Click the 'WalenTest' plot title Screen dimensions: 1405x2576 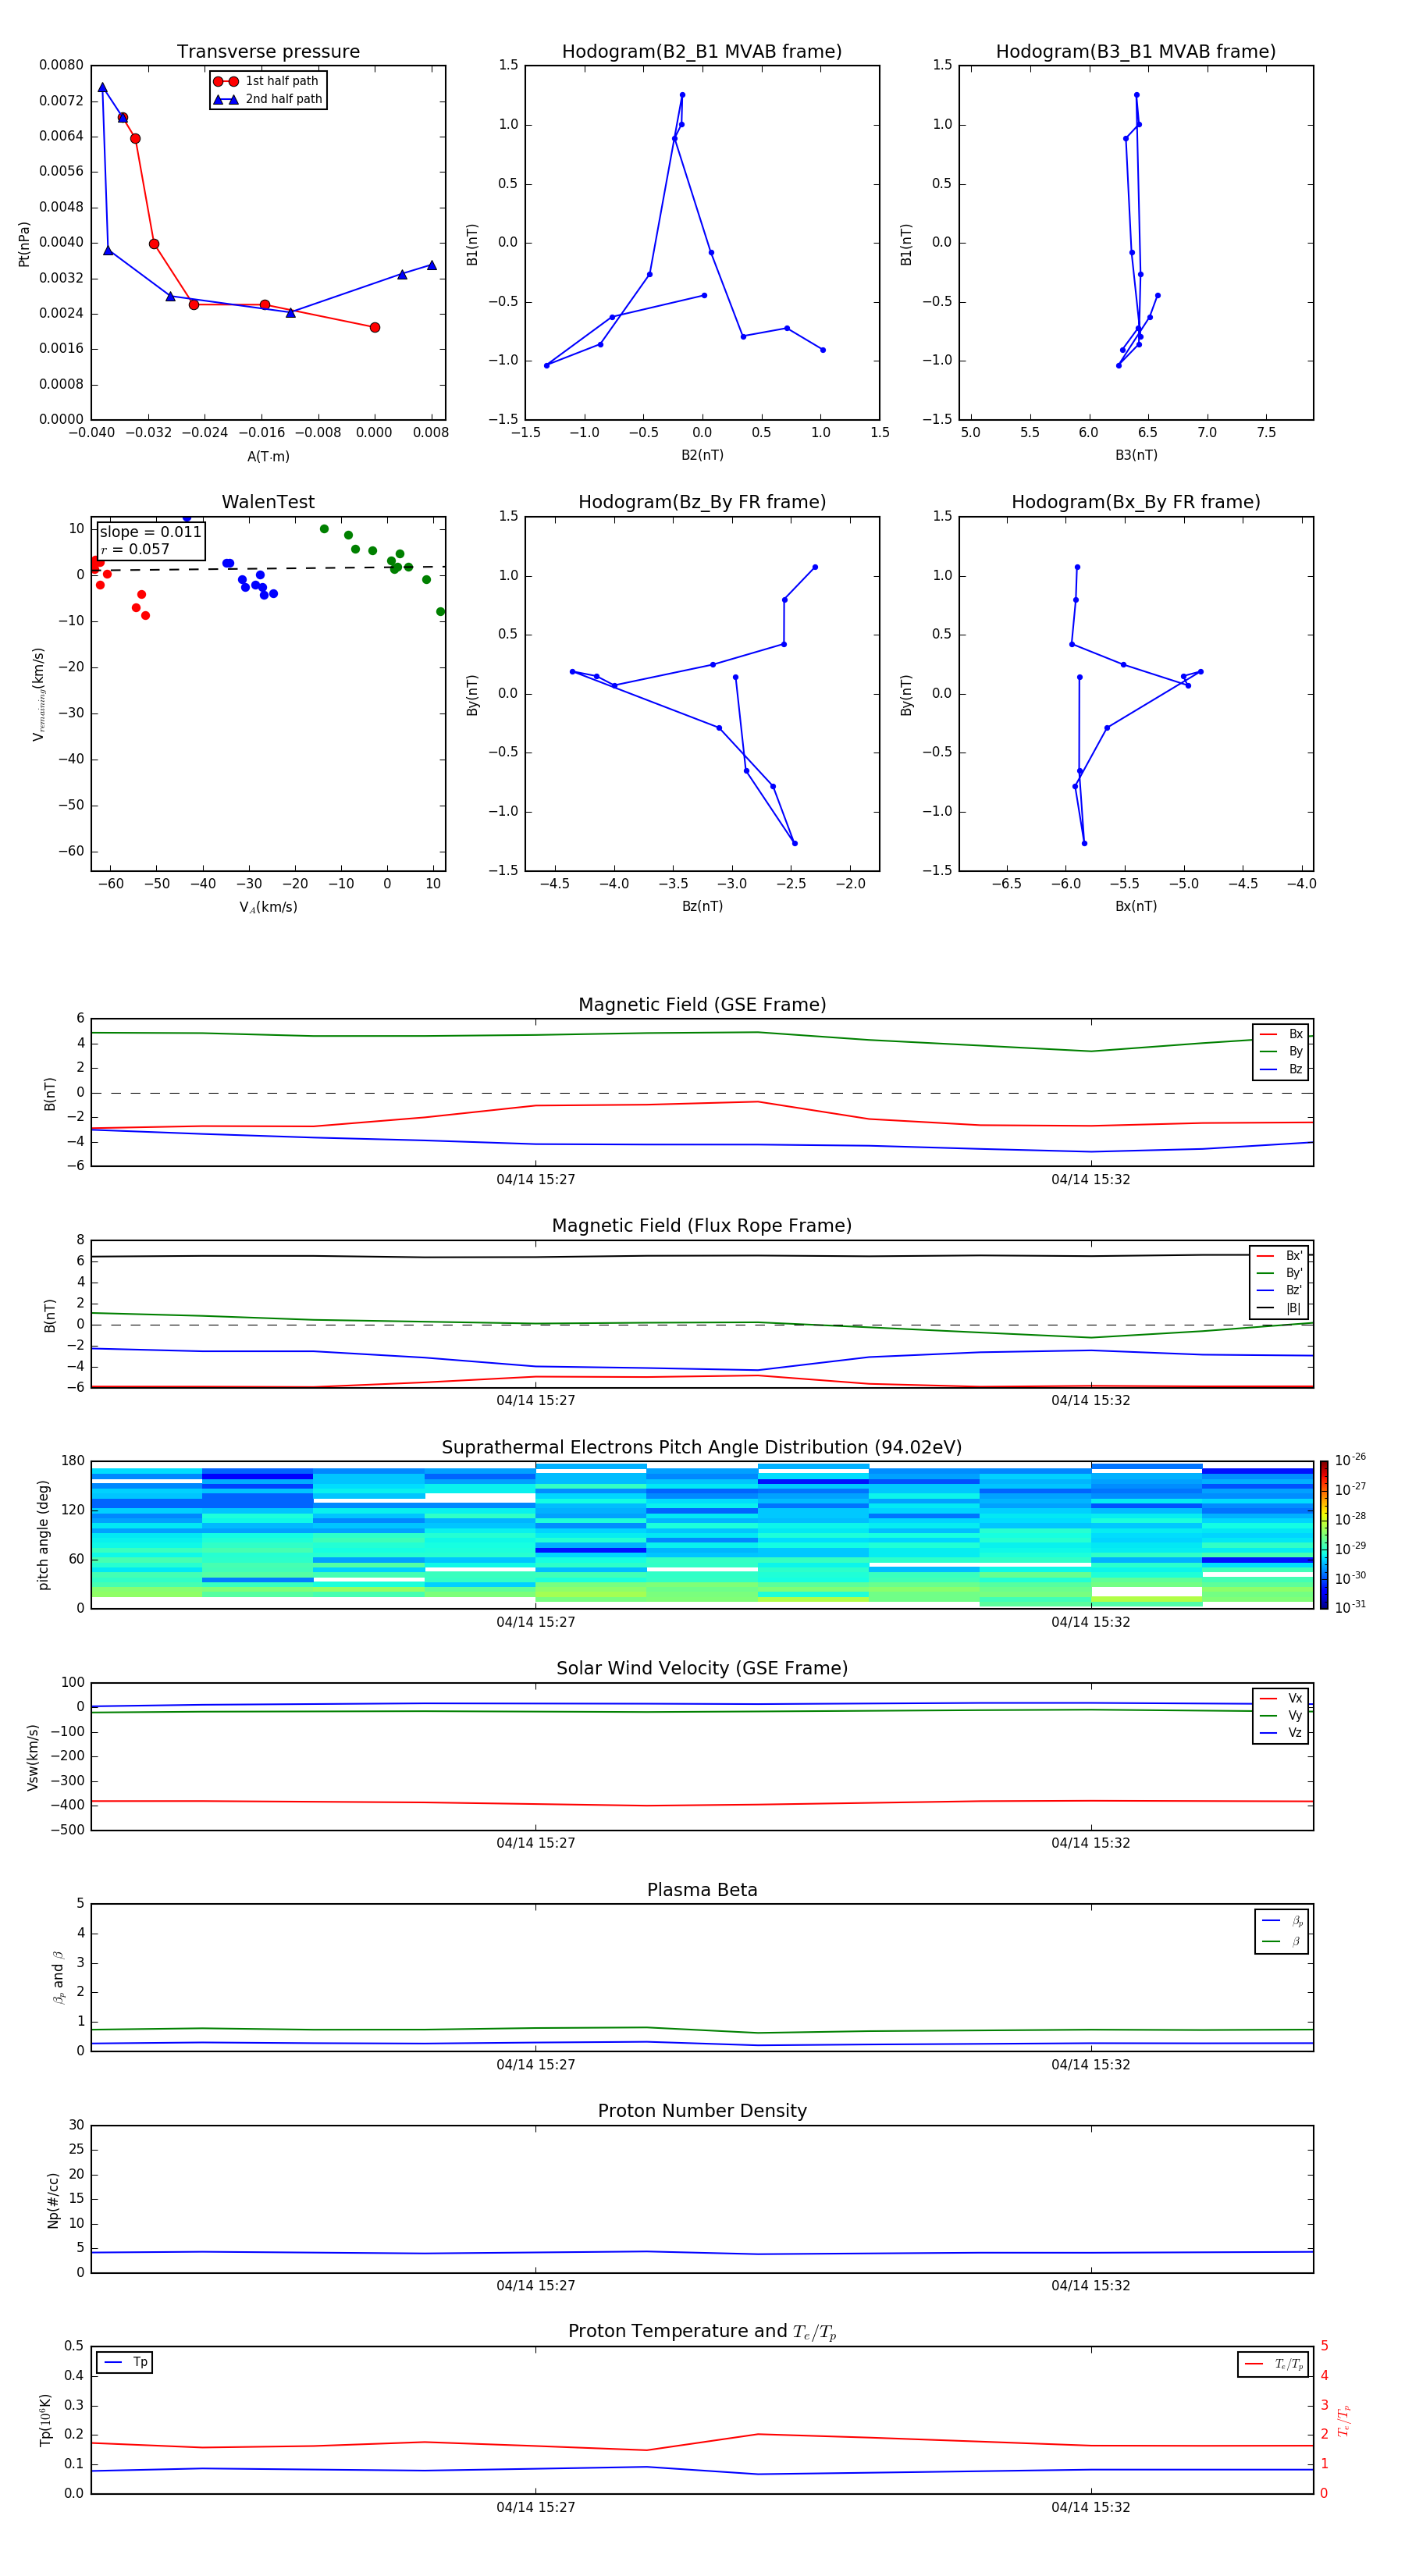click(268, 502)
